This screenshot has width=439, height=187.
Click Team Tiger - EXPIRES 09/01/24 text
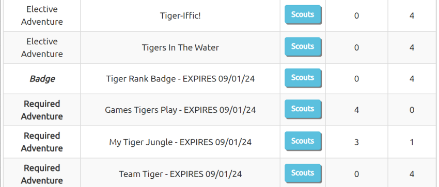tap(180, 174)
